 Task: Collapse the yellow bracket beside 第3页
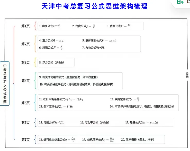tap(35, 62)
